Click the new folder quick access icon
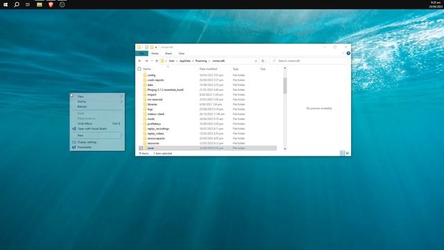 (152, 47)
